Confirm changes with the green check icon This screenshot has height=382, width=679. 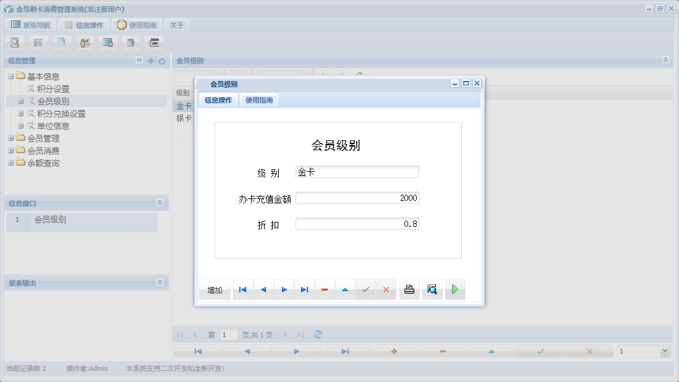tap(365, 289)
